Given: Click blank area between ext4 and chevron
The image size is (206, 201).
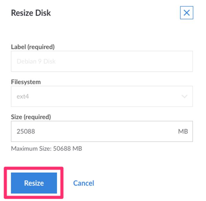Looking at the screenshot, I should coord(104,97).
